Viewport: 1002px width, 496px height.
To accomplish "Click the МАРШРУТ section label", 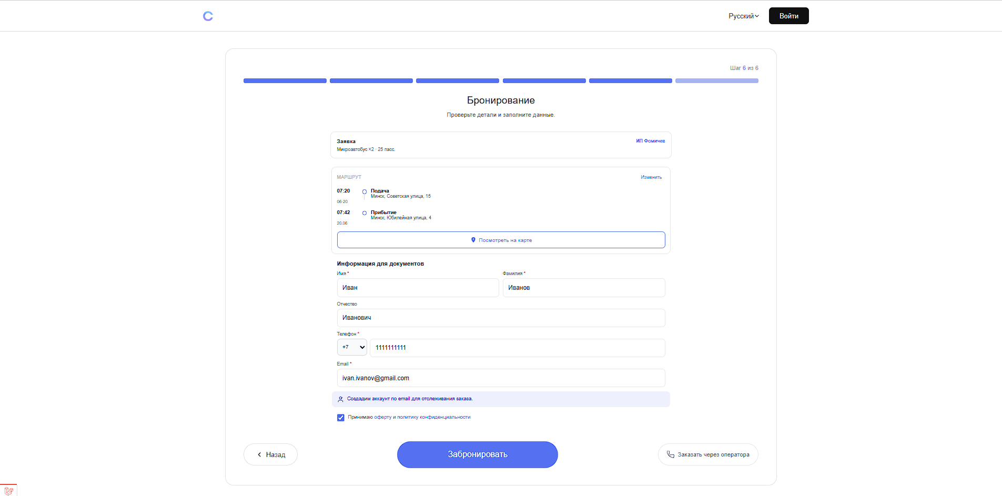I will pos(349,177).
